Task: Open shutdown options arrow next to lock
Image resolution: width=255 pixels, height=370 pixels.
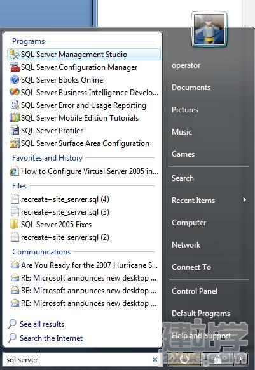Action: [241, 359]
